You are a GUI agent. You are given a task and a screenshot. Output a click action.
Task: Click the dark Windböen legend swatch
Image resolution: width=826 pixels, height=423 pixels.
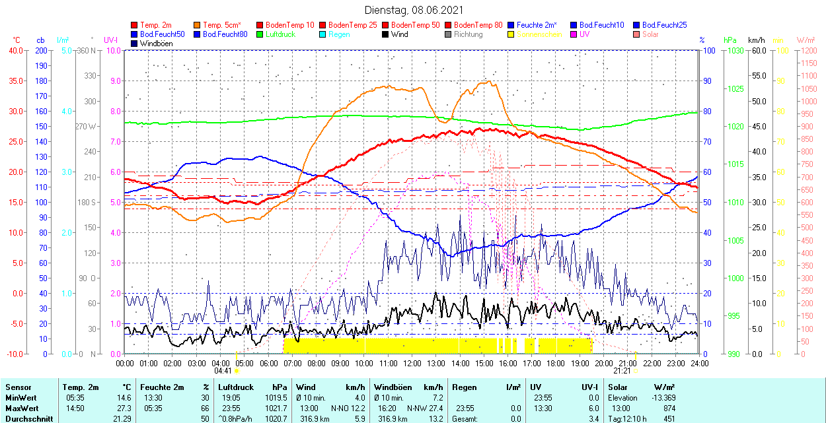135,44
